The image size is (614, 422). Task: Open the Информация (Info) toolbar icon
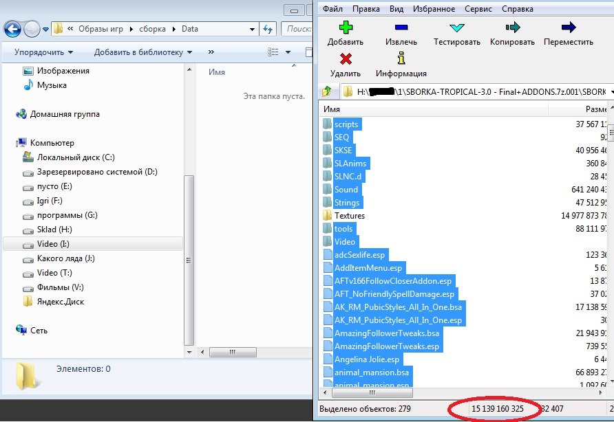tap(401, 60)
